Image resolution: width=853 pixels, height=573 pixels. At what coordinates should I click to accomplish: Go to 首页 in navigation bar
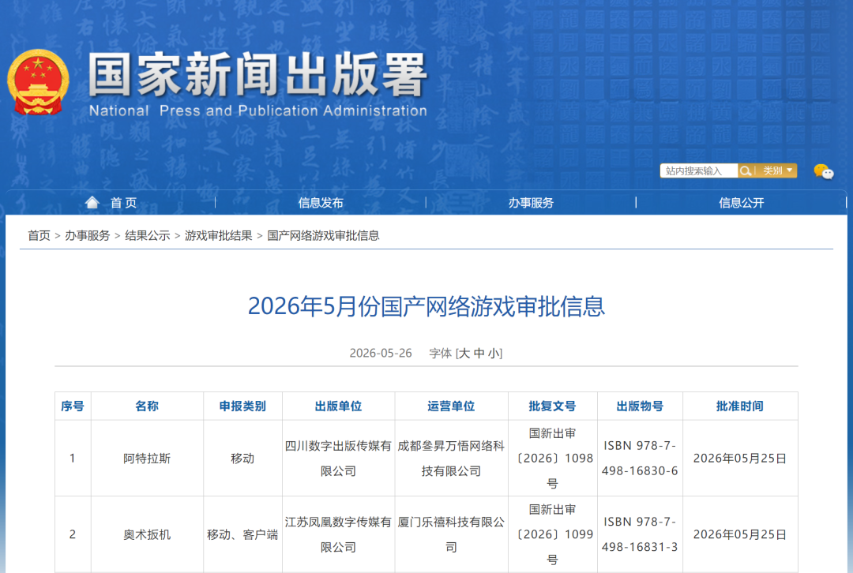tap(123, 203)
